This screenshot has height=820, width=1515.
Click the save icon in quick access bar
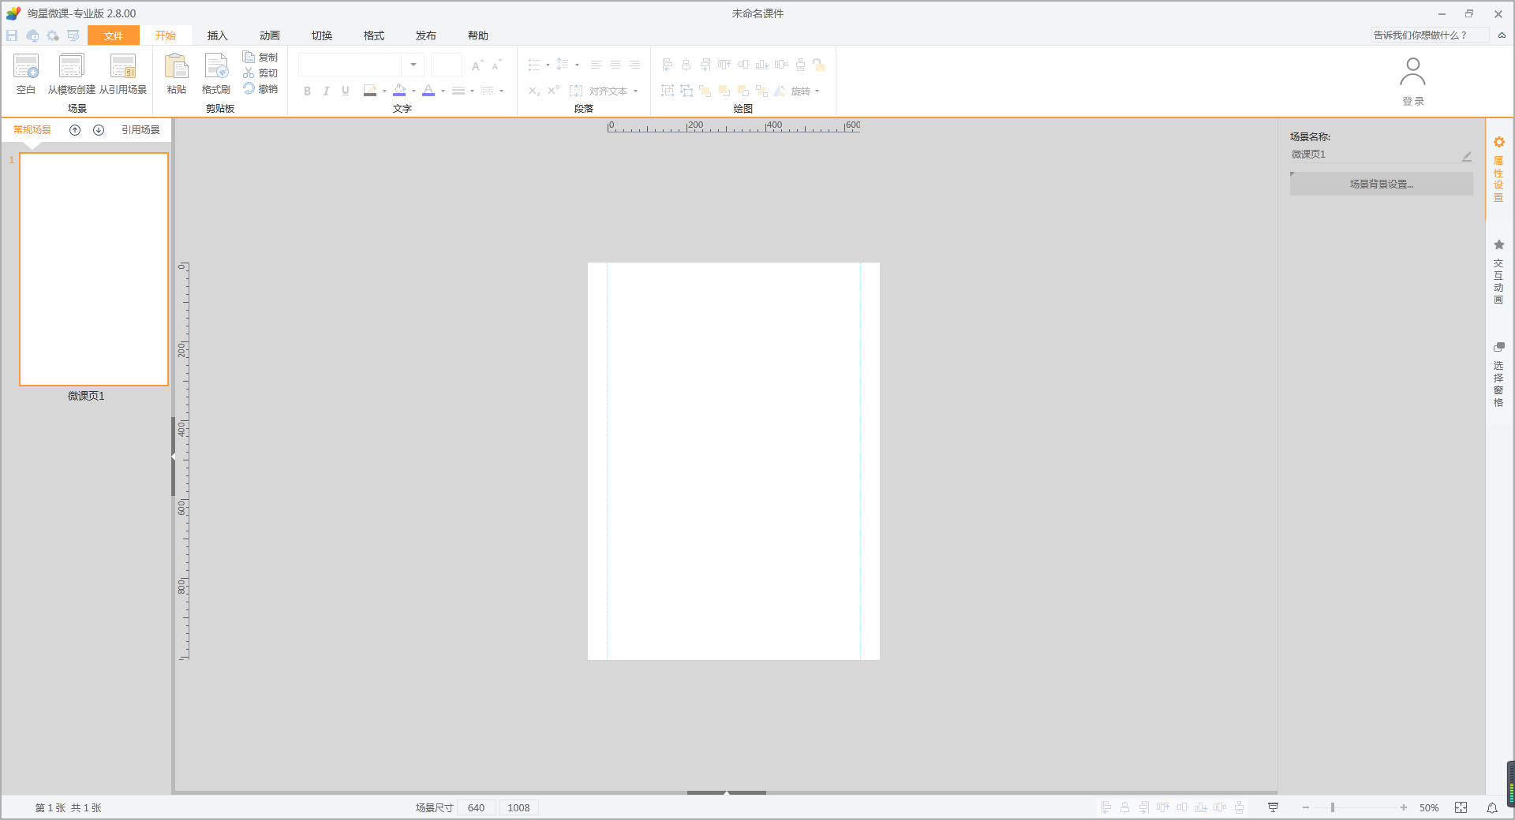pos(12,35)
